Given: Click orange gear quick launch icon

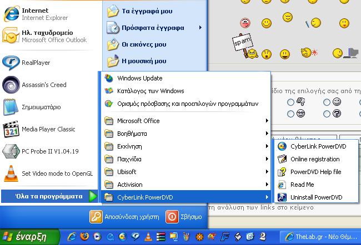Looking at the screenshot, I should pos(199,237).
